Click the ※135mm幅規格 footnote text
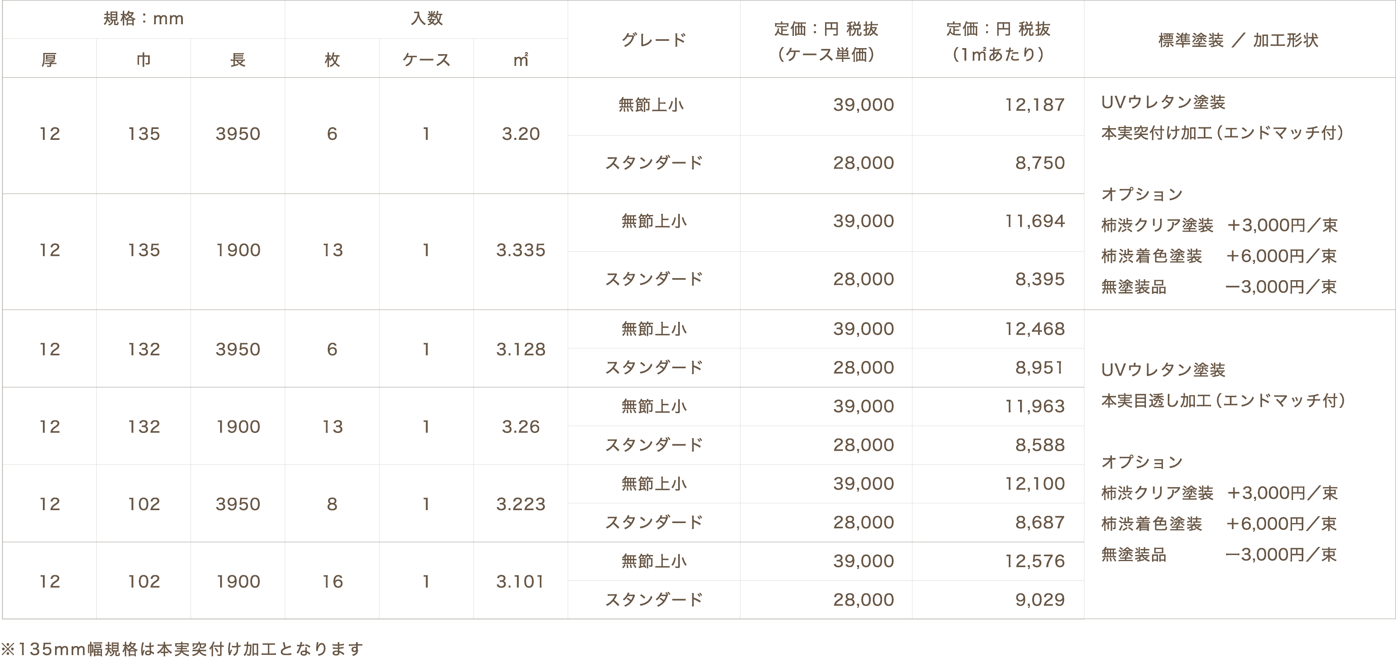Image resolution: width=1396 pixels, height=667 pixels. point(182,648)
